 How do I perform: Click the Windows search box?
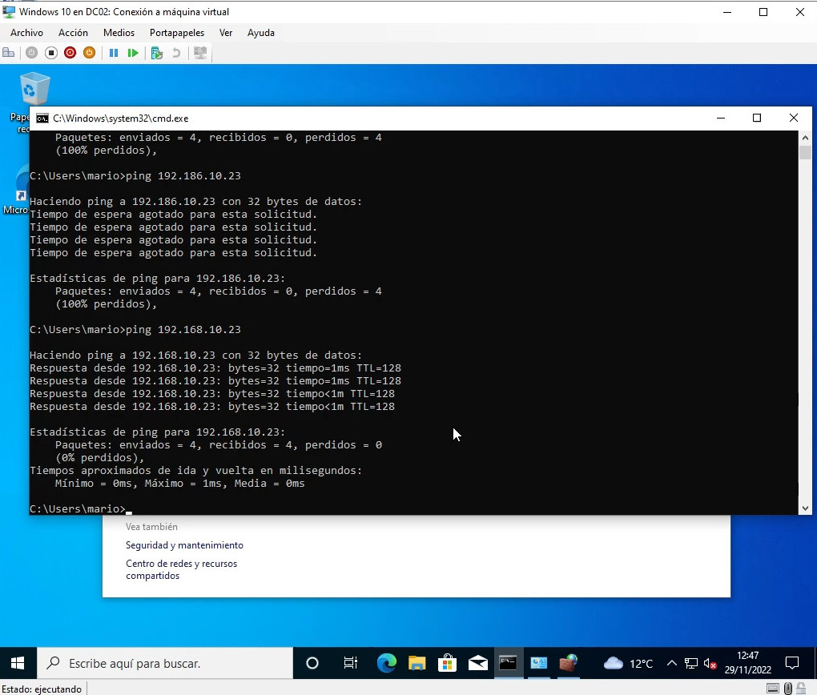164,663
